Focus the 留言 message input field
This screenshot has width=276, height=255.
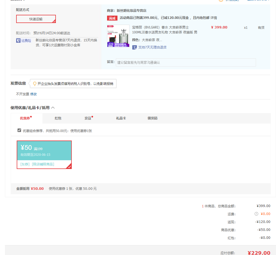click(186, 62)
